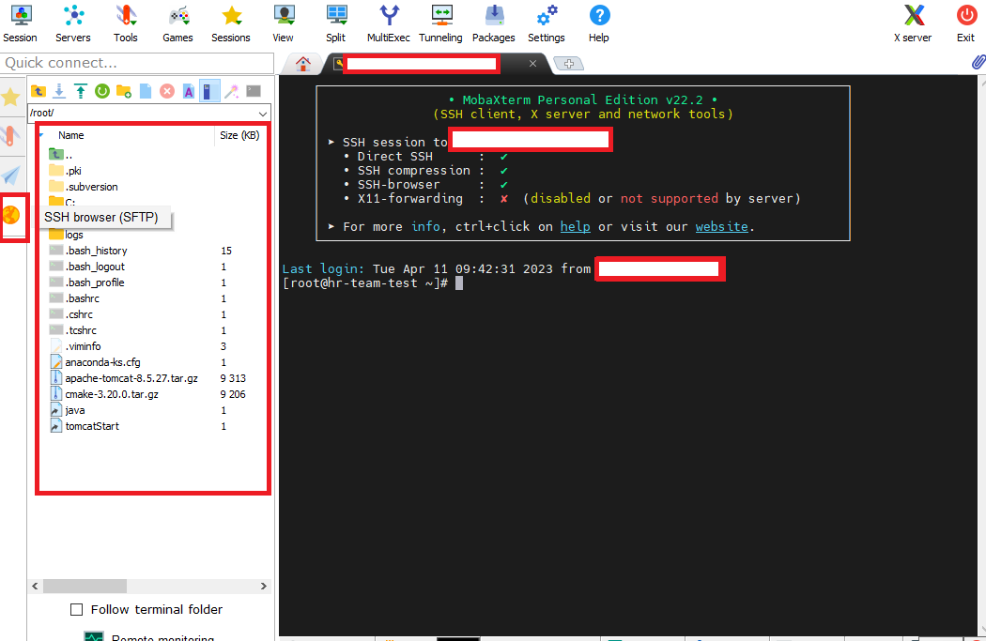986x641 pixels.
Task: Select the .pki folder
Action: [x=66, y=171]
